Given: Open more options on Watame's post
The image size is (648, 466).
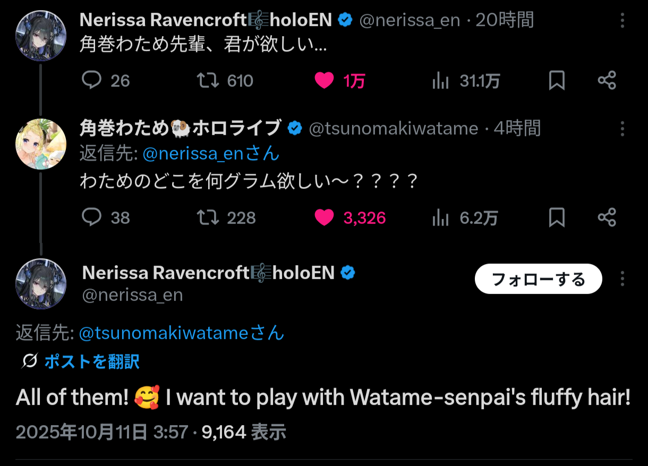Looking at the screenshot, I should (623, 129).
